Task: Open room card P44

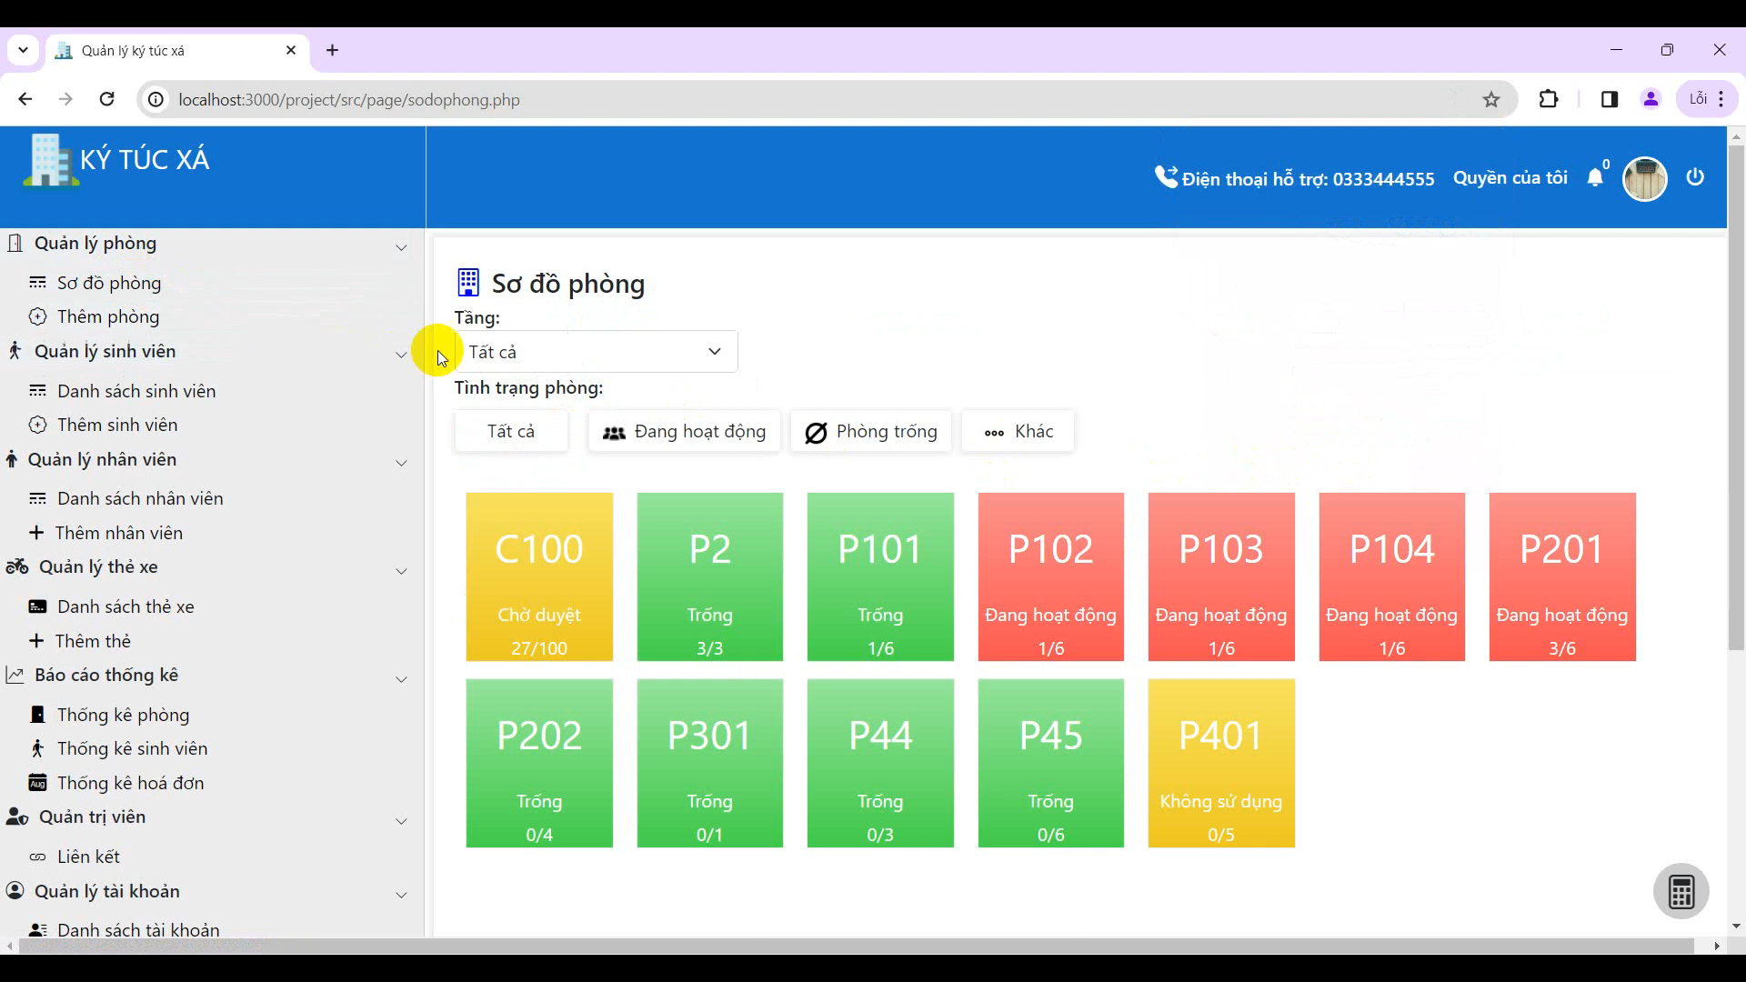Action: coord(880,763)
